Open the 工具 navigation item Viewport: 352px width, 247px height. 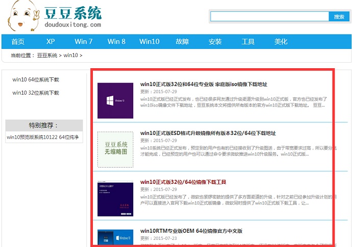click(248, 41)
